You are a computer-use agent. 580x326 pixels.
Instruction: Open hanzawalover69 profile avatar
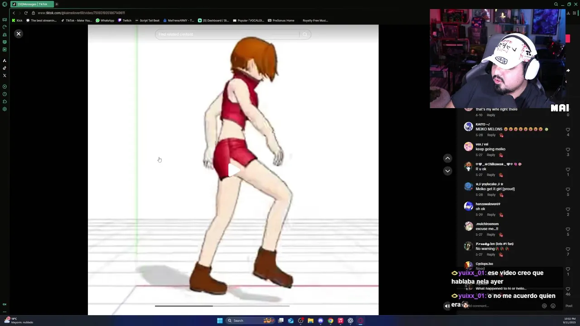[x=469, y=206]
